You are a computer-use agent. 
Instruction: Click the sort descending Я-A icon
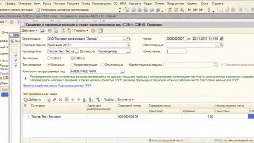point(91,100)
